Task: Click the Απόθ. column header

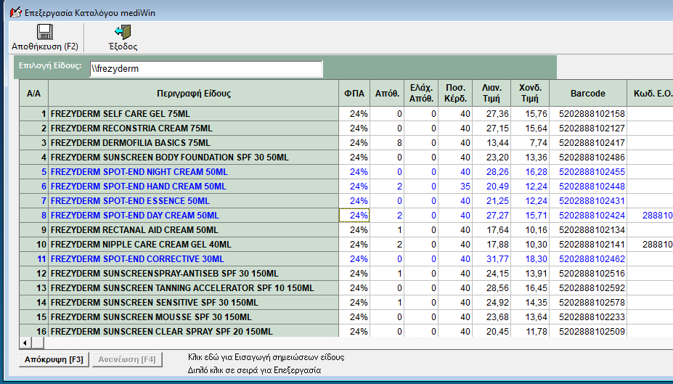Action: tap(387, 94)
